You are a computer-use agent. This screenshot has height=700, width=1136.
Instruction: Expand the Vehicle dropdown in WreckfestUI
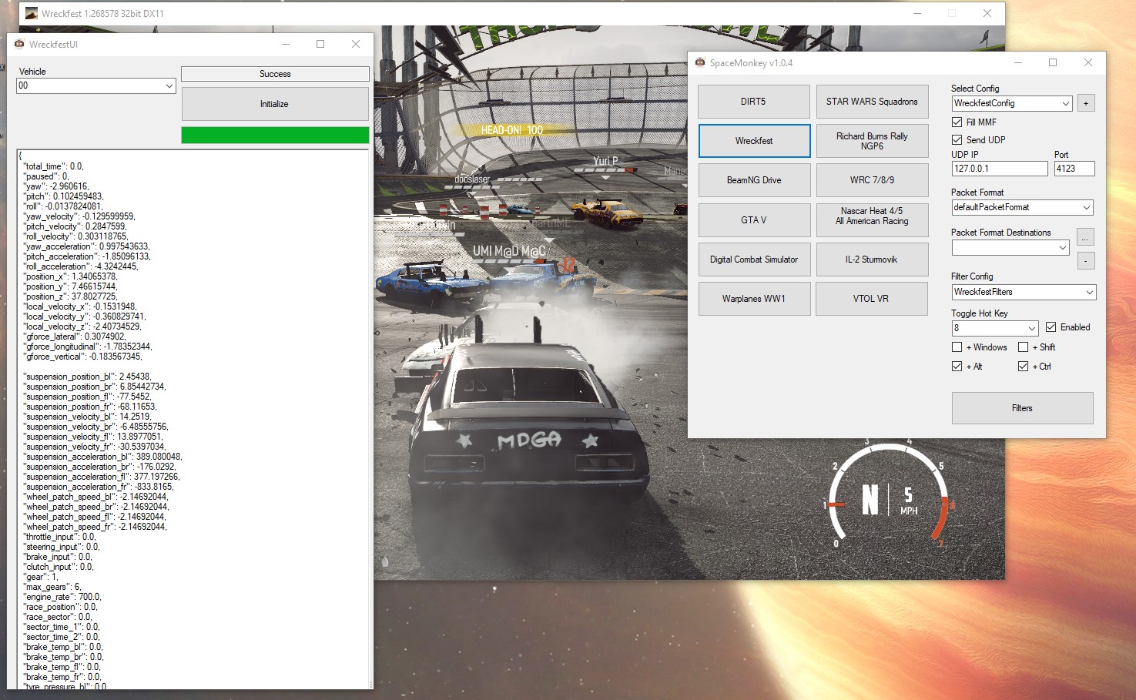click(96, 85)
